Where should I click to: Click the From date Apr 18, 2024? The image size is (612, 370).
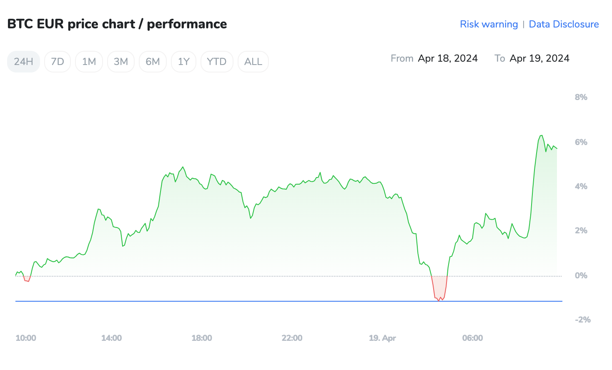[x=448, y=58]
